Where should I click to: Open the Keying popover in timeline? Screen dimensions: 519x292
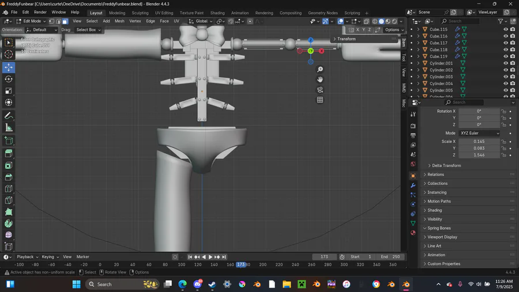tap(50, 257)
